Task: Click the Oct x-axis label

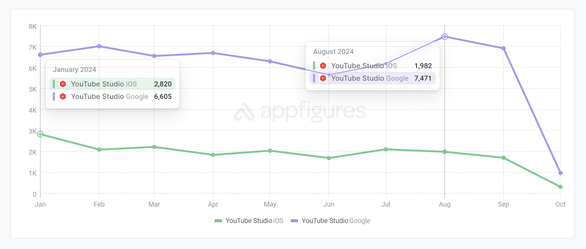Action: point(560,204)
